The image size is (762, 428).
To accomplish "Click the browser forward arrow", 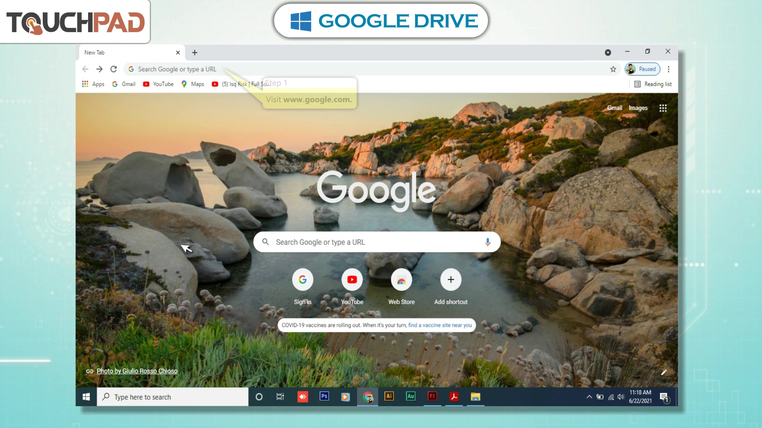I will click(x=99, y=69).
